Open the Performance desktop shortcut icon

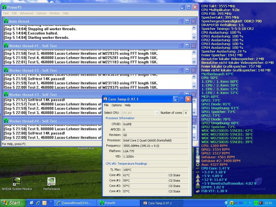(x=52, y=182)
